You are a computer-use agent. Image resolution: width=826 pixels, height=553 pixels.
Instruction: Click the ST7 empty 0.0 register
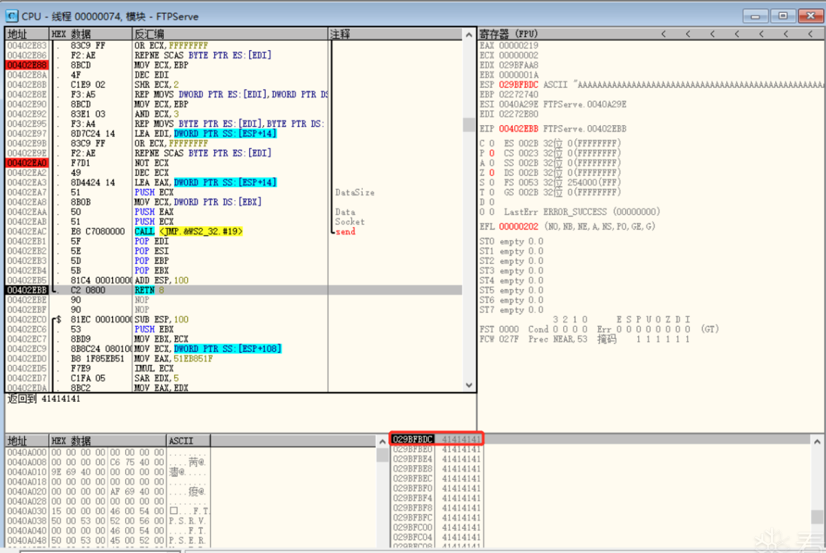point(511,310)
